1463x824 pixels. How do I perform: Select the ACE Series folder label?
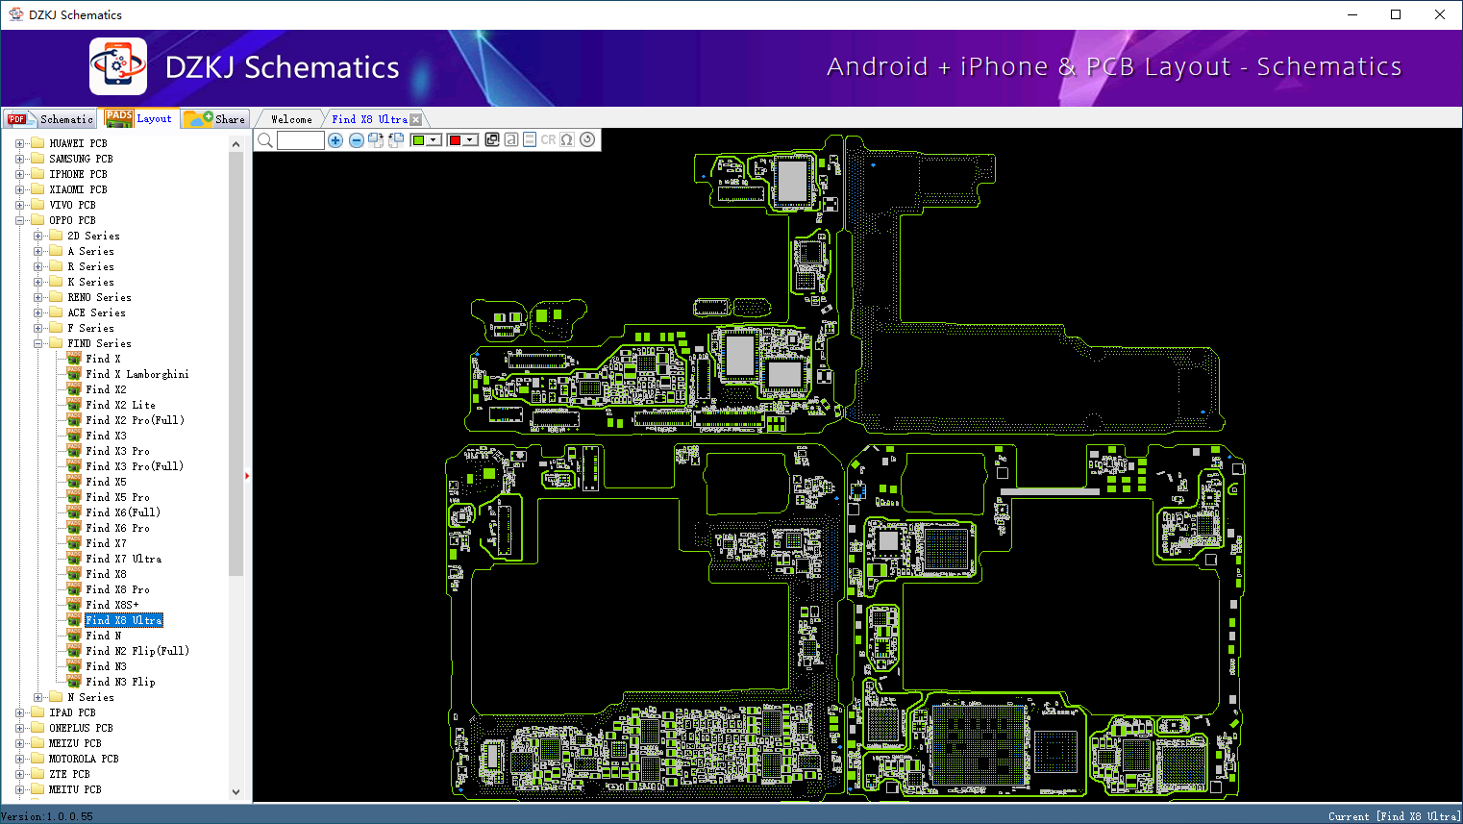point(97,312)
